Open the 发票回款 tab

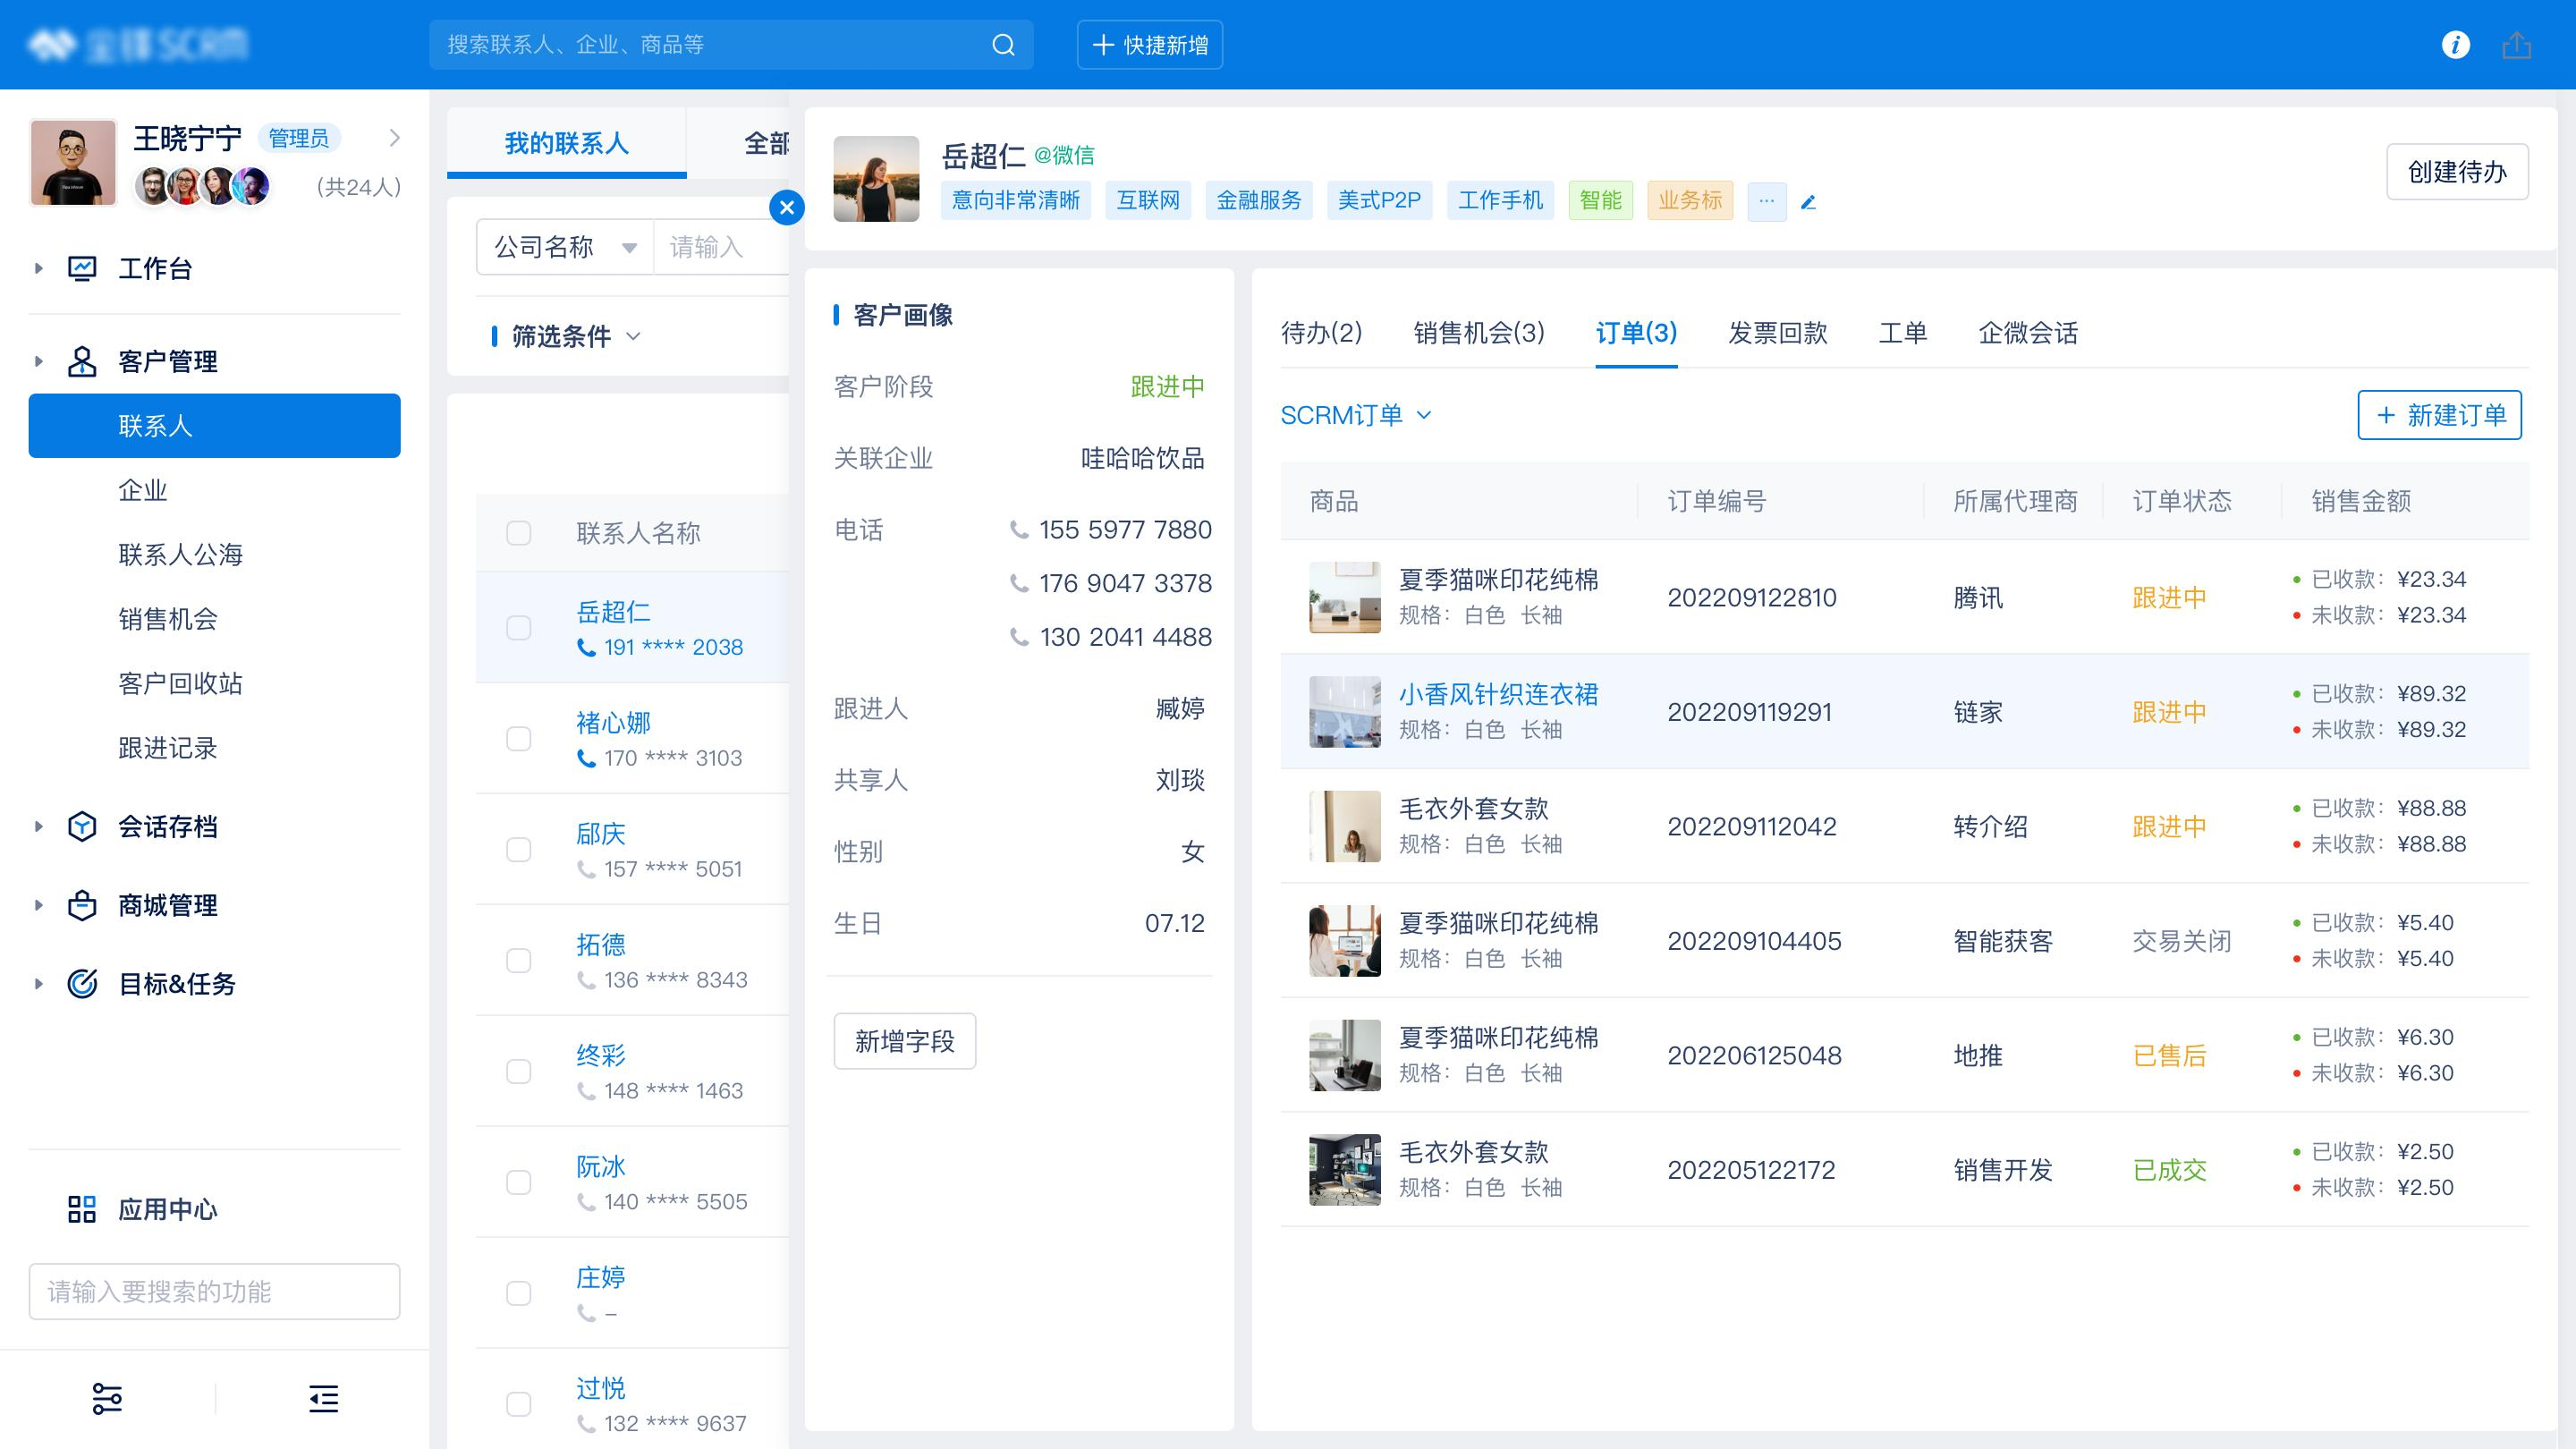(x=1777, y=333)
